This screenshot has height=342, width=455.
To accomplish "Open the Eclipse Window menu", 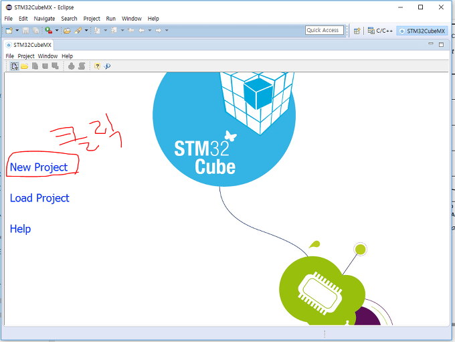I will point(131,19).
